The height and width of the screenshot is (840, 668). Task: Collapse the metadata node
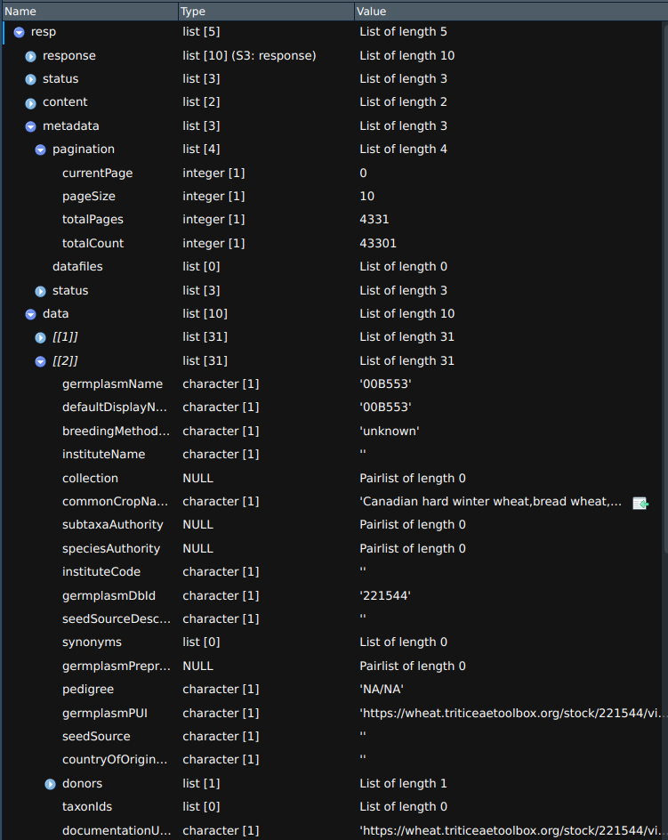coord(30,126)
